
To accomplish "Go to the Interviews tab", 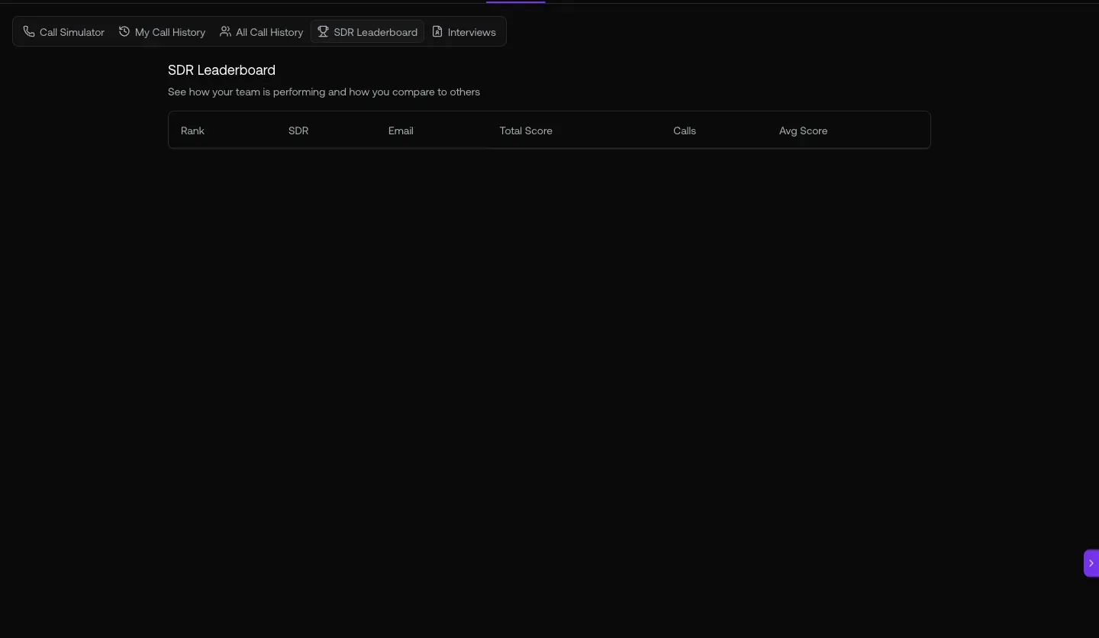I will [464, 32].
